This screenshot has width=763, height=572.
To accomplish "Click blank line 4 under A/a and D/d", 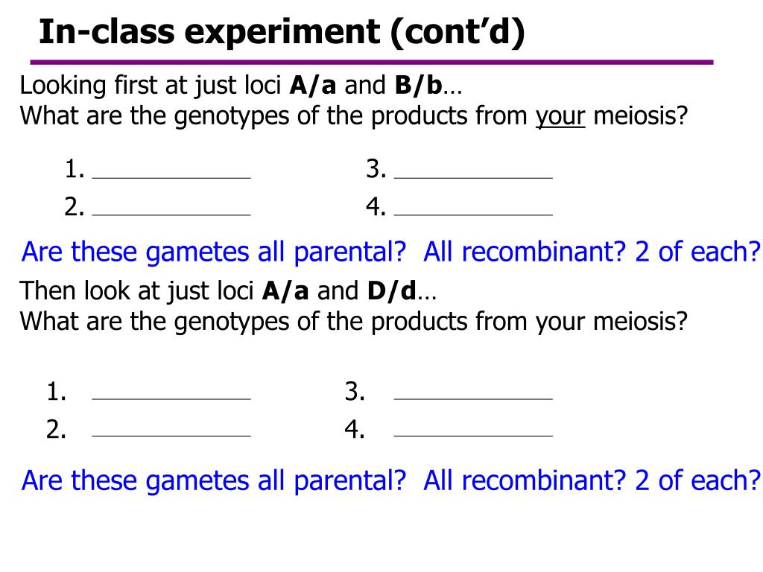I will (473, 436).
